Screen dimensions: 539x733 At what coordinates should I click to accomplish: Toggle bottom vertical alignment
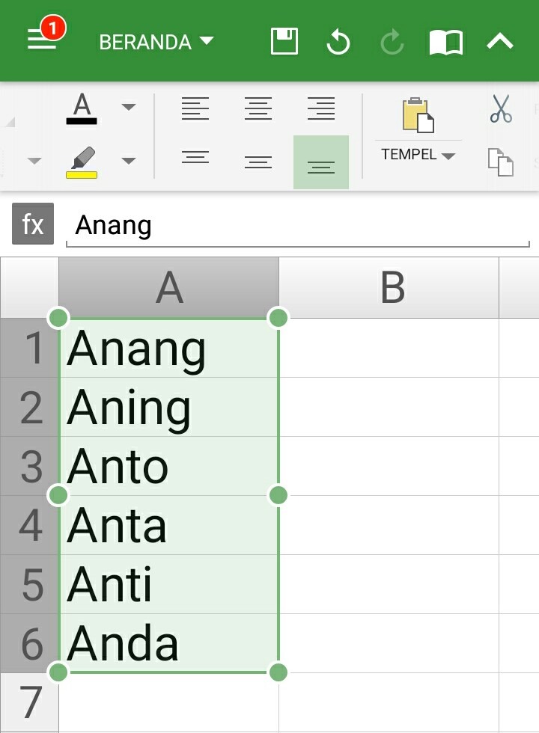321,162
